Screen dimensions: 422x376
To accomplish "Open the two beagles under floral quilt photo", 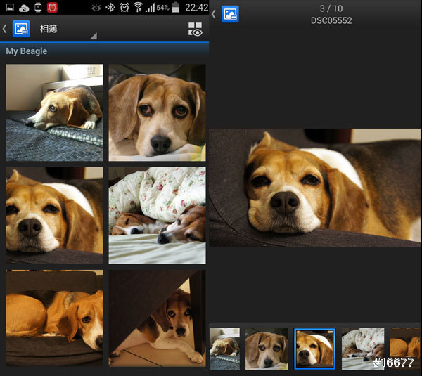I will tap(157, 215).
